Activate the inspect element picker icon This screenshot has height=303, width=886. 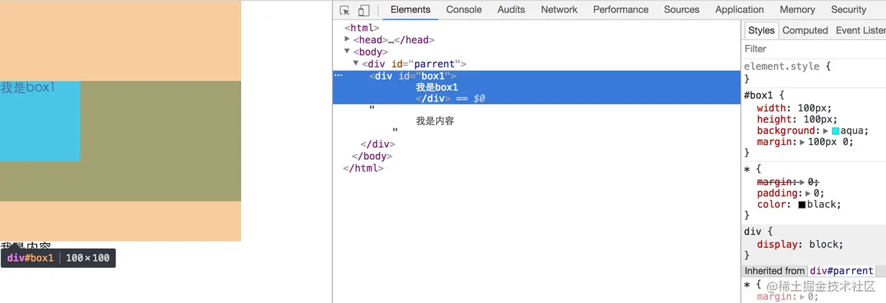pyautogui.click(x=344, y=10)
